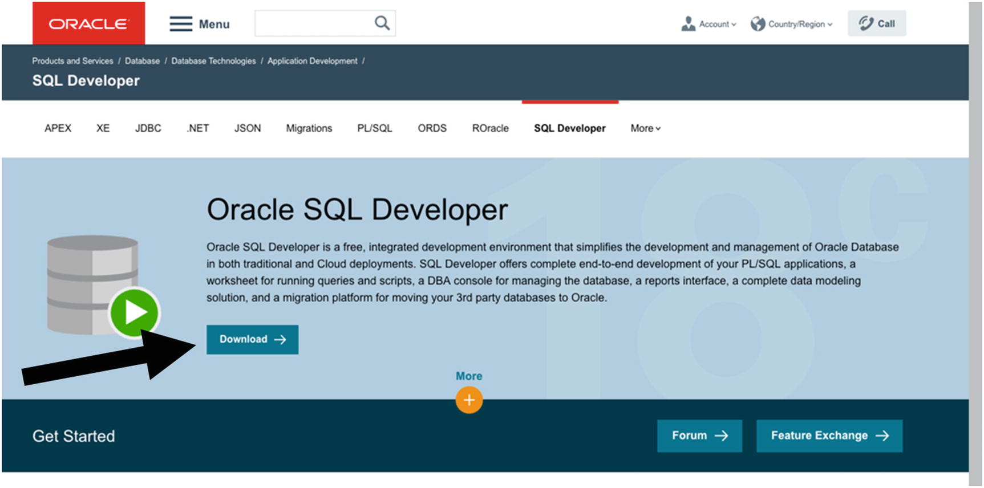Open the Forum button
Screen dimensions: 984x488
pos(699,436)
